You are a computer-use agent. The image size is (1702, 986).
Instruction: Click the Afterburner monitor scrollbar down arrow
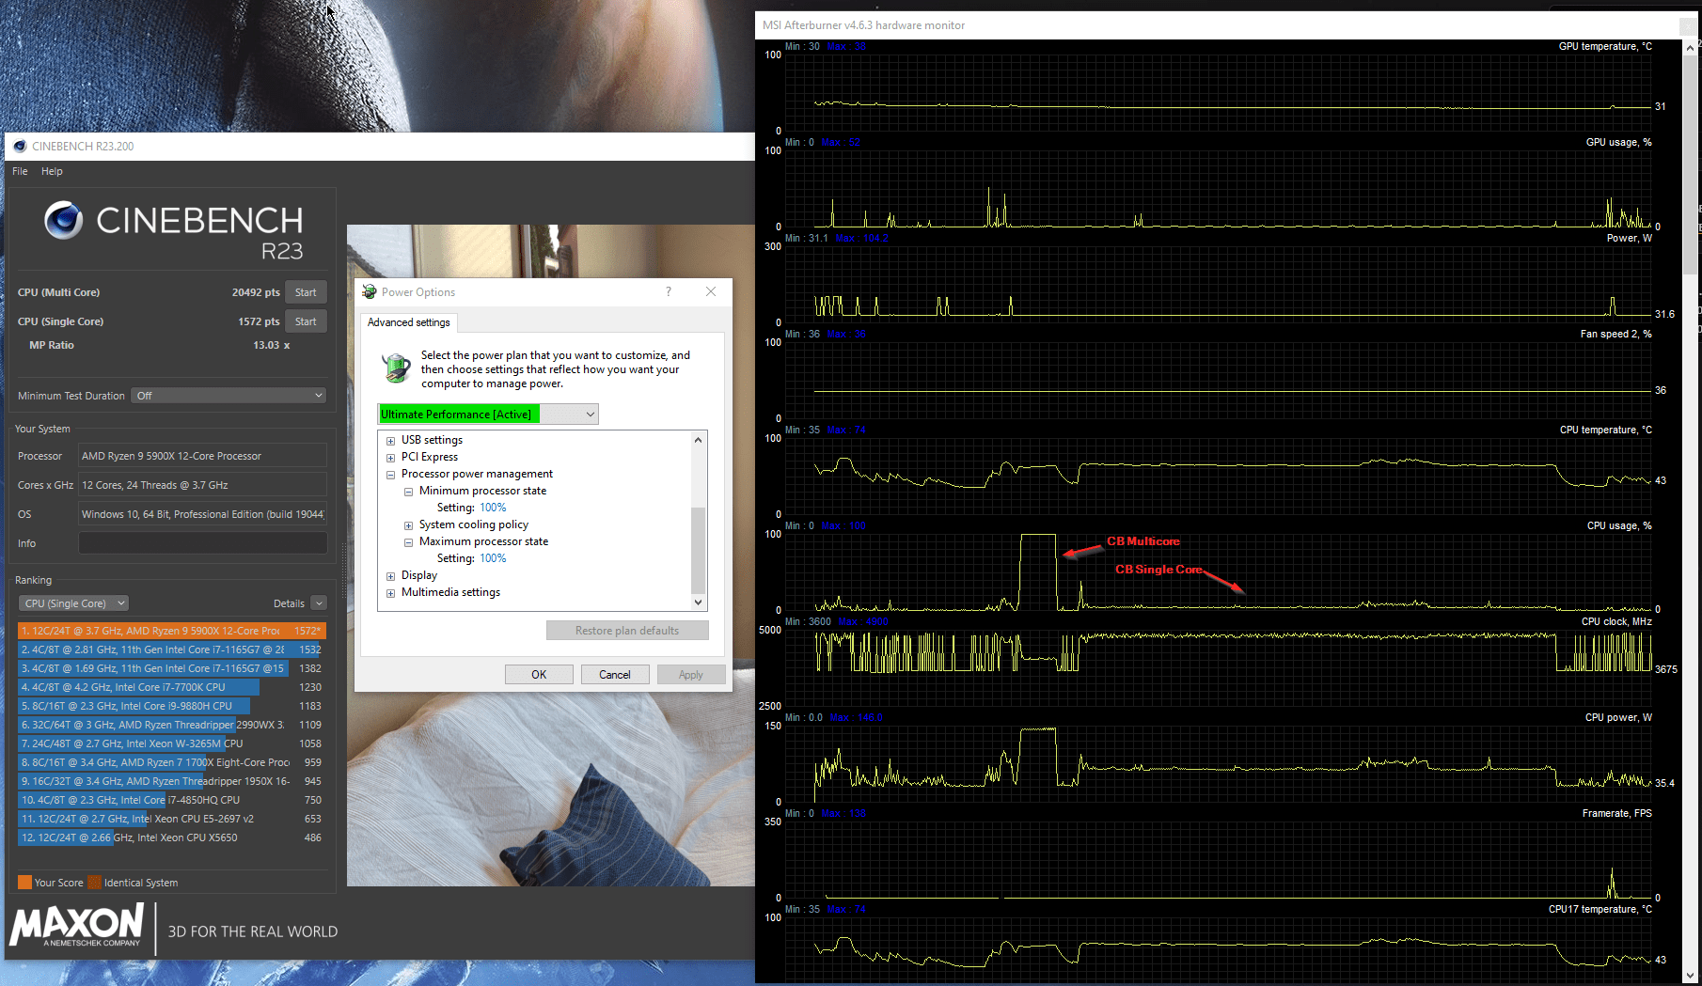point(1690,976)
